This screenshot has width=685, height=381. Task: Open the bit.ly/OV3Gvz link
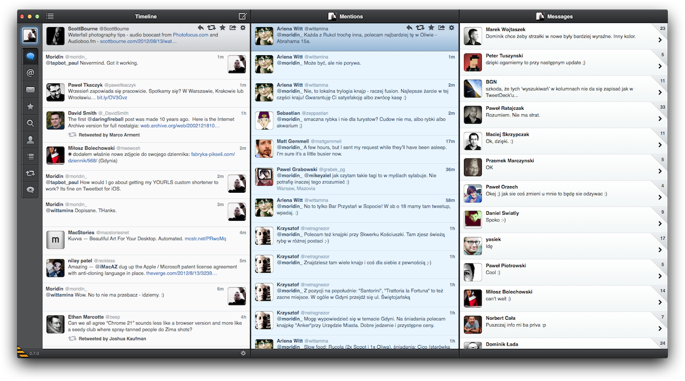tap(112, 97)
